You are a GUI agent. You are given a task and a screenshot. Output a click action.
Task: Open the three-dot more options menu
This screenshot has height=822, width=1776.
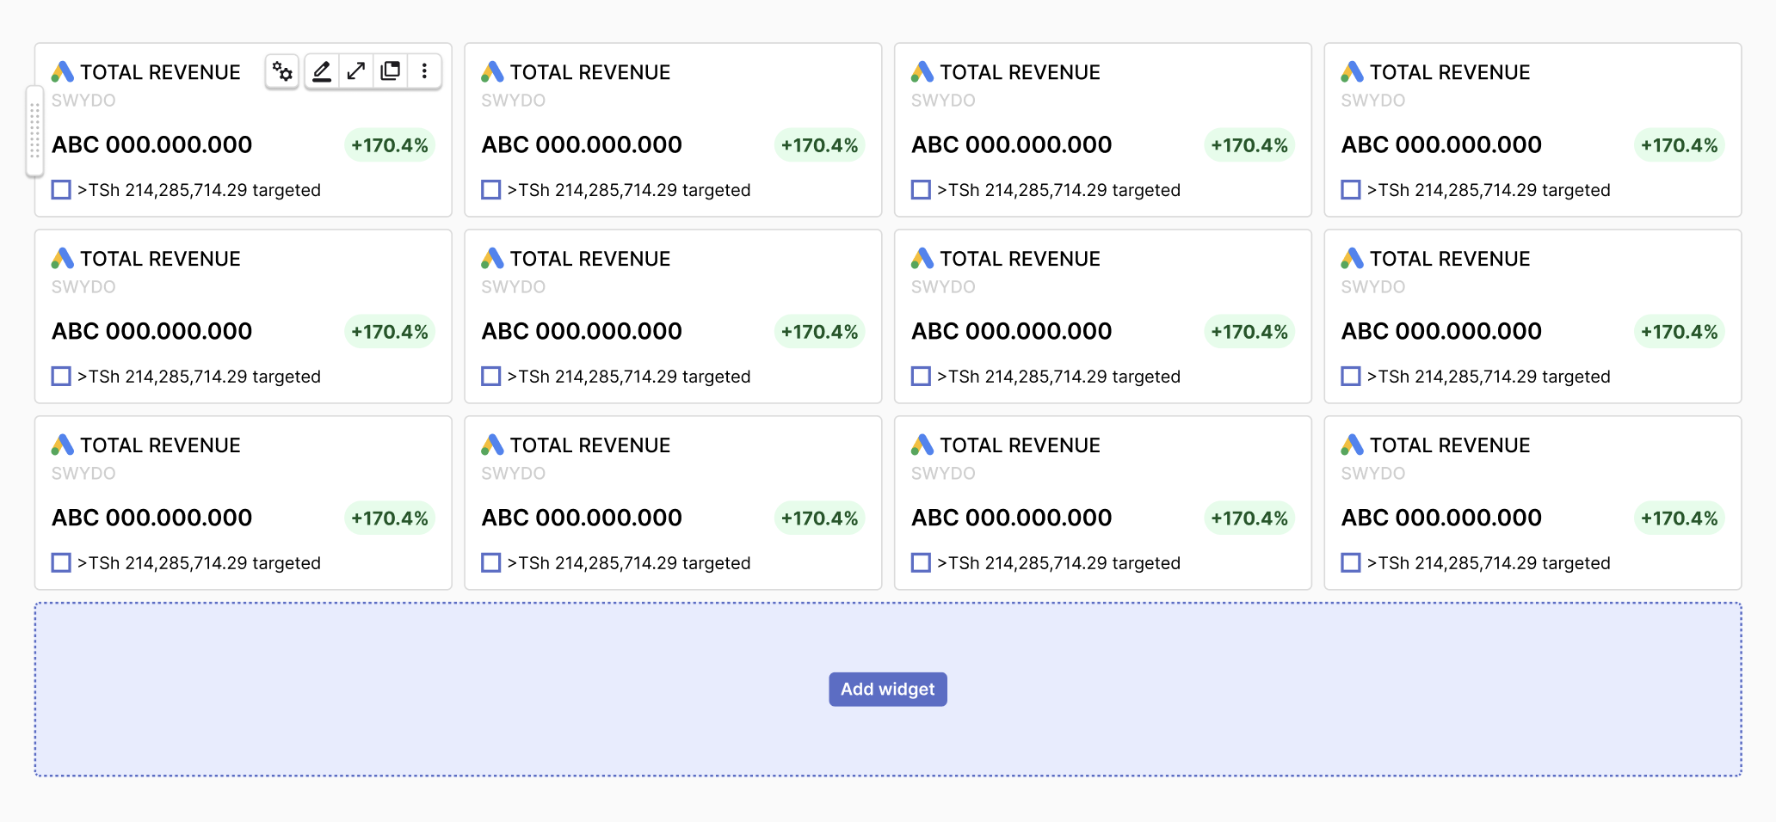pos(424,71)
